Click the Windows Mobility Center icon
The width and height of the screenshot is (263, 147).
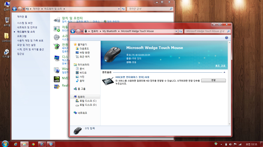[57, 70]
